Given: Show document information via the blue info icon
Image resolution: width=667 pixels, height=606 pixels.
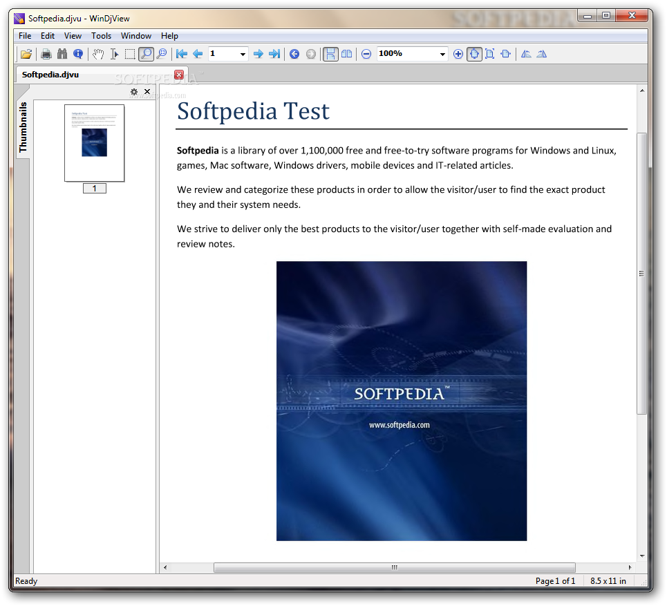Looking at the screenshot, I should pos(78,54).
